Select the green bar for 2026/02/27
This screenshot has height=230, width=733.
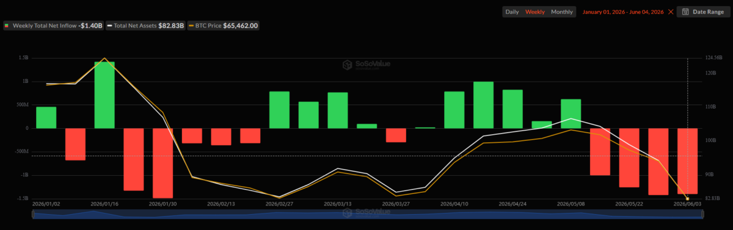(279, 110)
